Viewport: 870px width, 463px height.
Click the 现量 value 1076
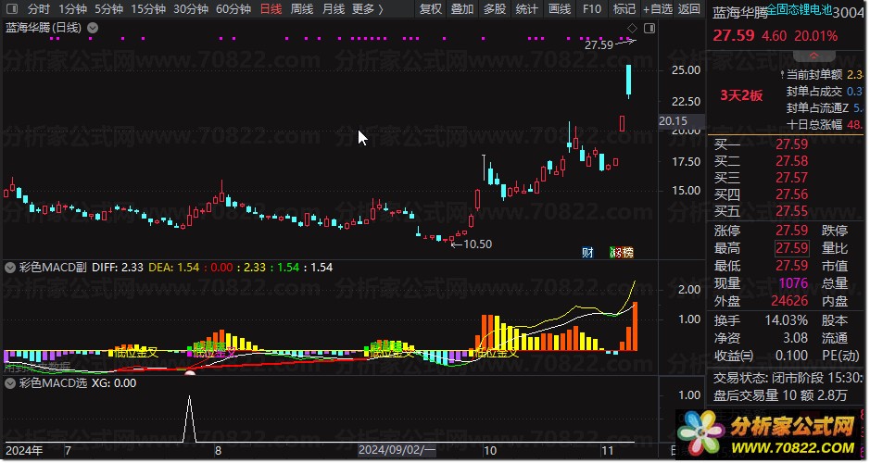click(793, 283)
